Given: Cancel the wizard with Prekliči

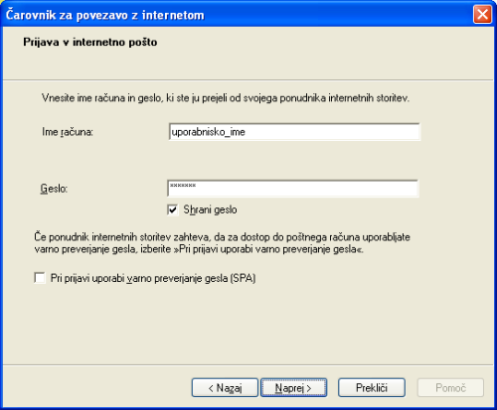Looking at the screenshot, I should click(372, 387).
